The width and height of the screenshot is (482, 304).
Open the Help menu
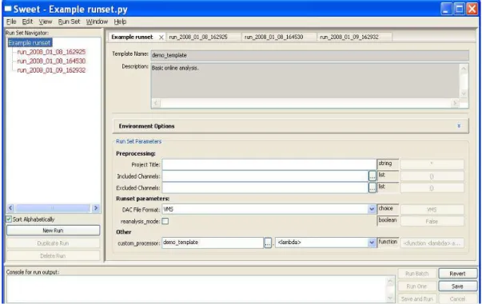120,22
